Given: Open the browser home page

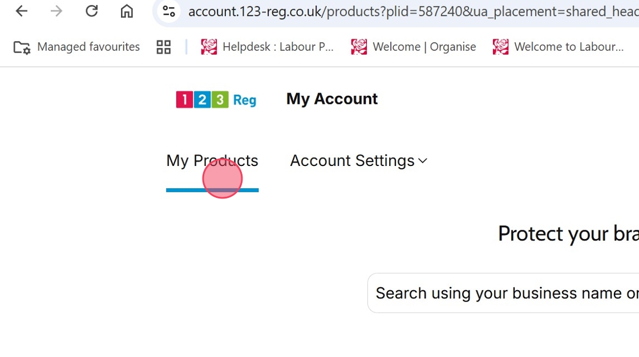Looking at the screenshot, I should [x=127, y=11].
